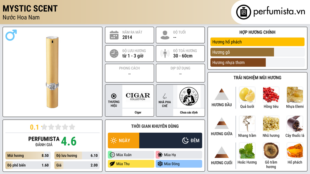Open the Nhũ hương note image
The image size is (310, 174).
[271, 124]
